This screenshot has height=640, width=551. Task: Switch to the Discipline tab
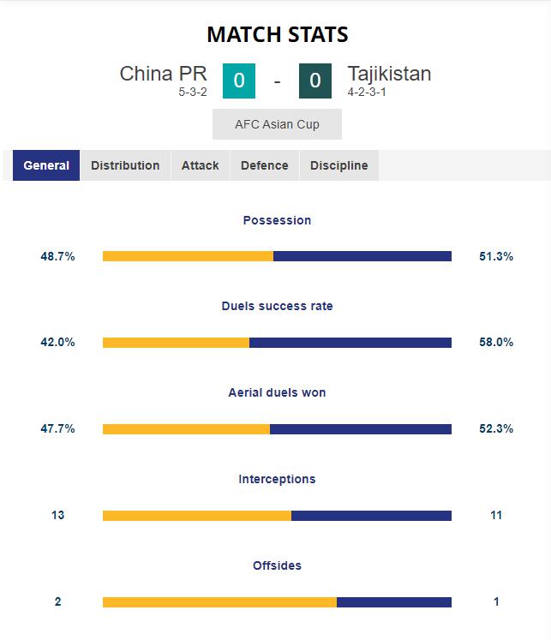tap(338, 165)
